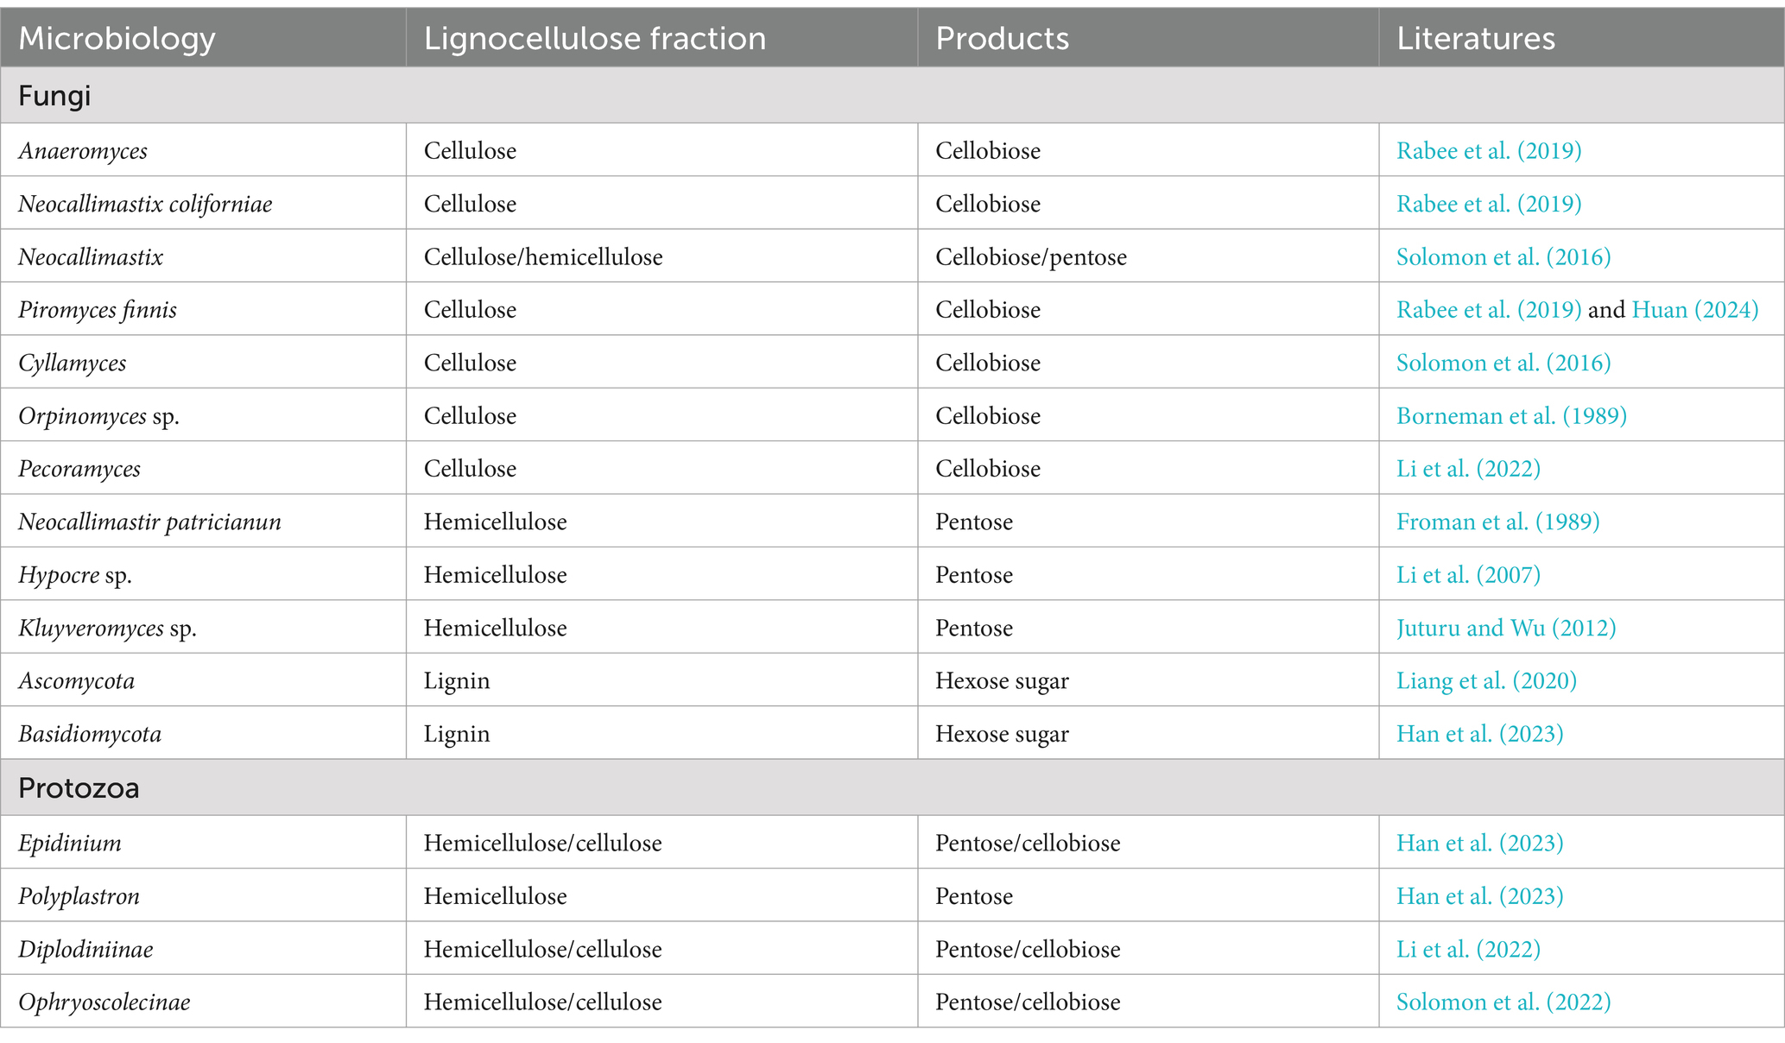1785x1043 pixels.
Task: Open the Li et al. (2007) citation
Action: (1468, 574)
